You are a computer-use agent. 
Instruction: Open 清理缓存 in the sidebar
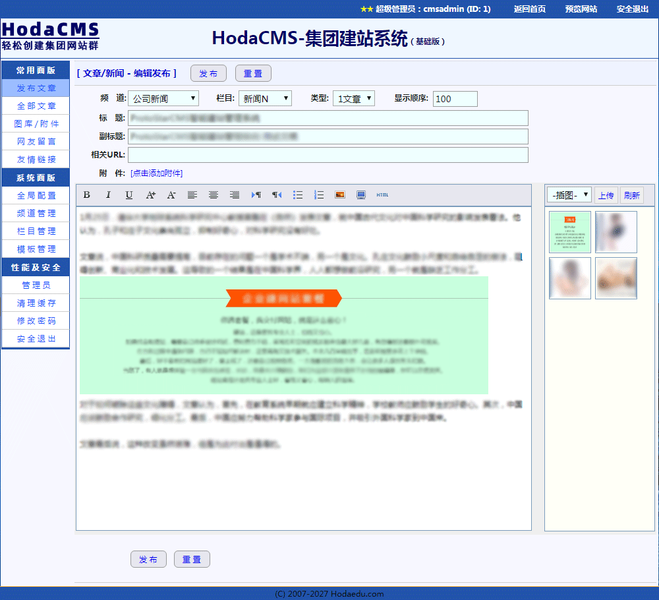[x=36, y=303]
